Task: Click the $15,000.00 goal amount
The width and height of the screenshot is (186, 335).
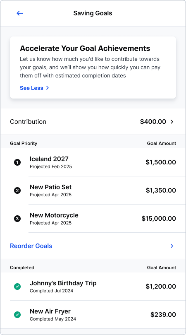Action: (x=159, y=219)
